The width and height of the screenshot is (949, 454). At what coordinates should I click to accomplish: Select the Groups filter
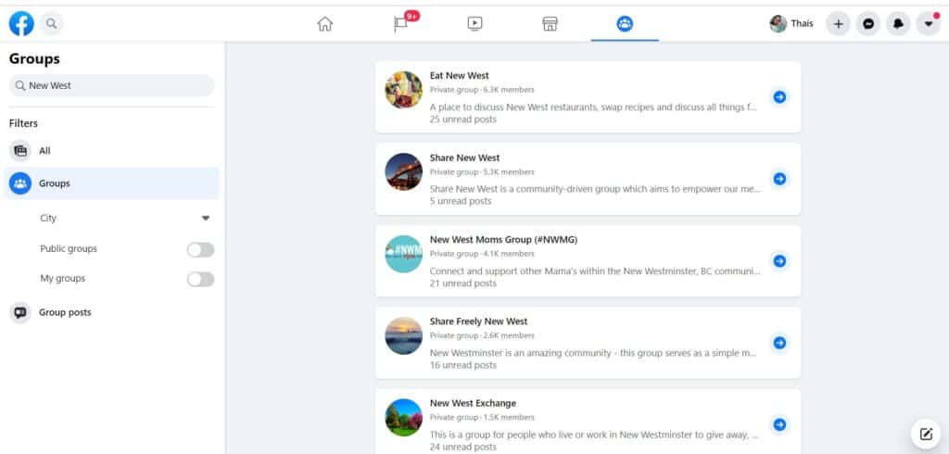click(x=112, y=183)
